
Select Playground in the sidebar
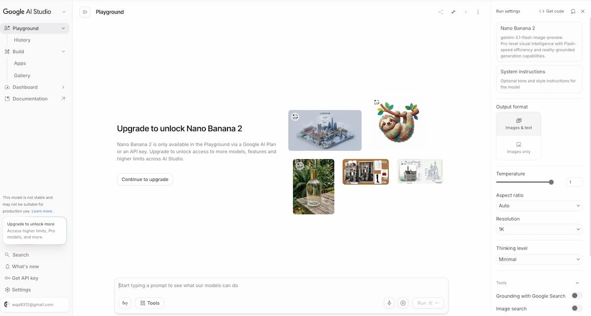tap(34, 29)
